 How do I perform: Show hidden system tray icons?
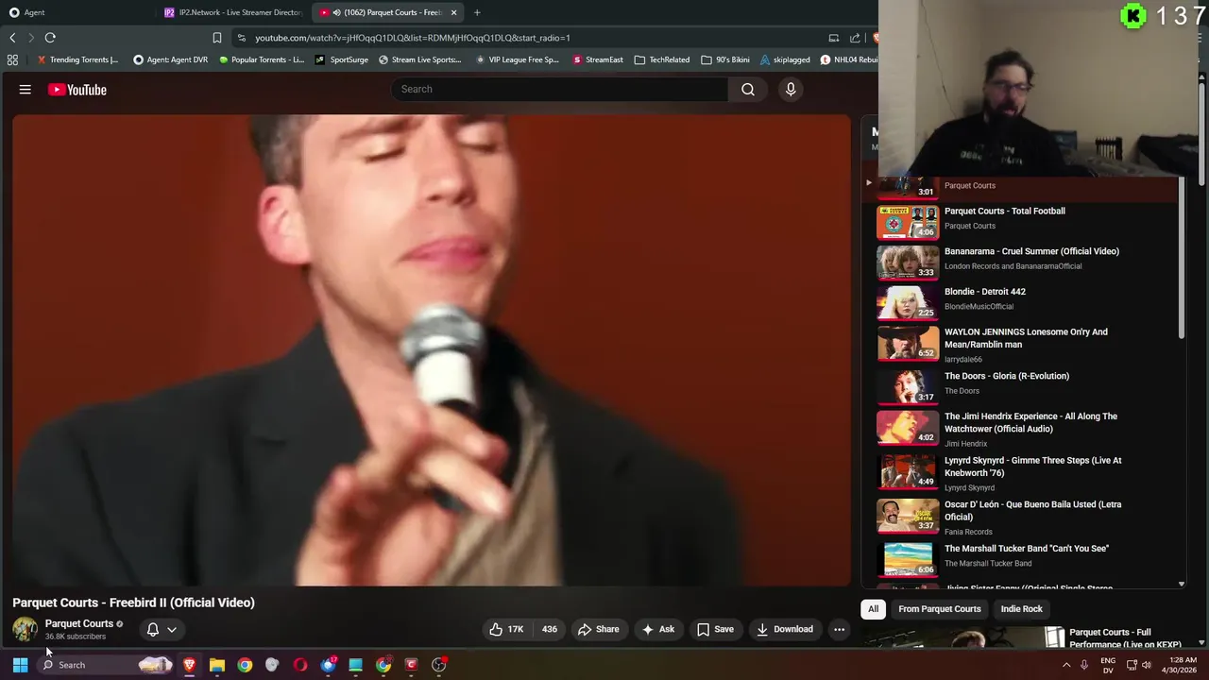pos(1066,665)
